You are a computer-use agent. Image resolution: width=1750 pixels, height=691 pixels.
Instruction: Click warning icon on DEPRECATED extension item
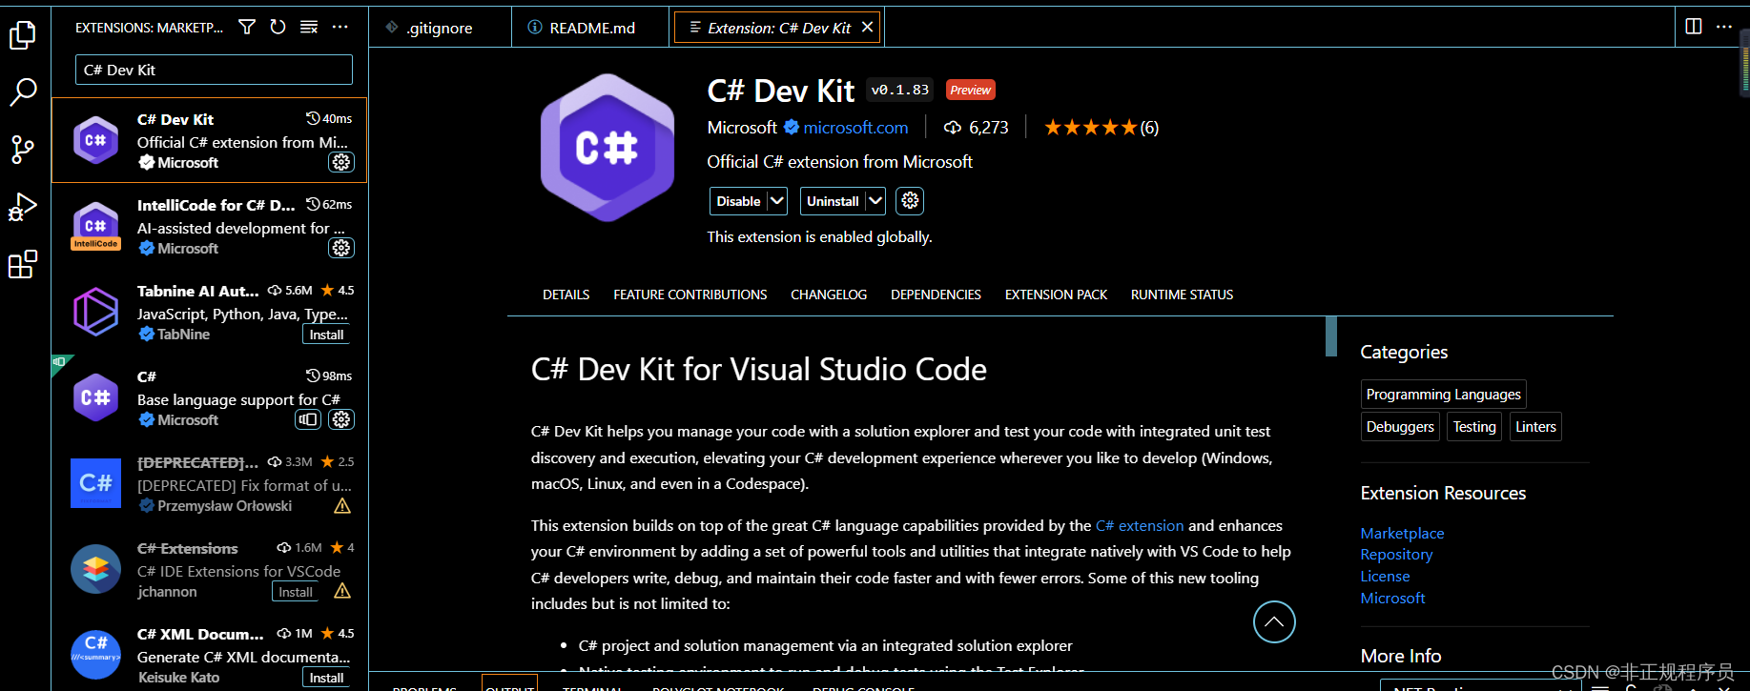point(342,506)
